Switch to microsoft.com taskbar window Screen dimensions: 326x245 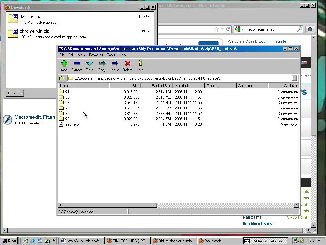pyautogui.click(x=82, y=241)
